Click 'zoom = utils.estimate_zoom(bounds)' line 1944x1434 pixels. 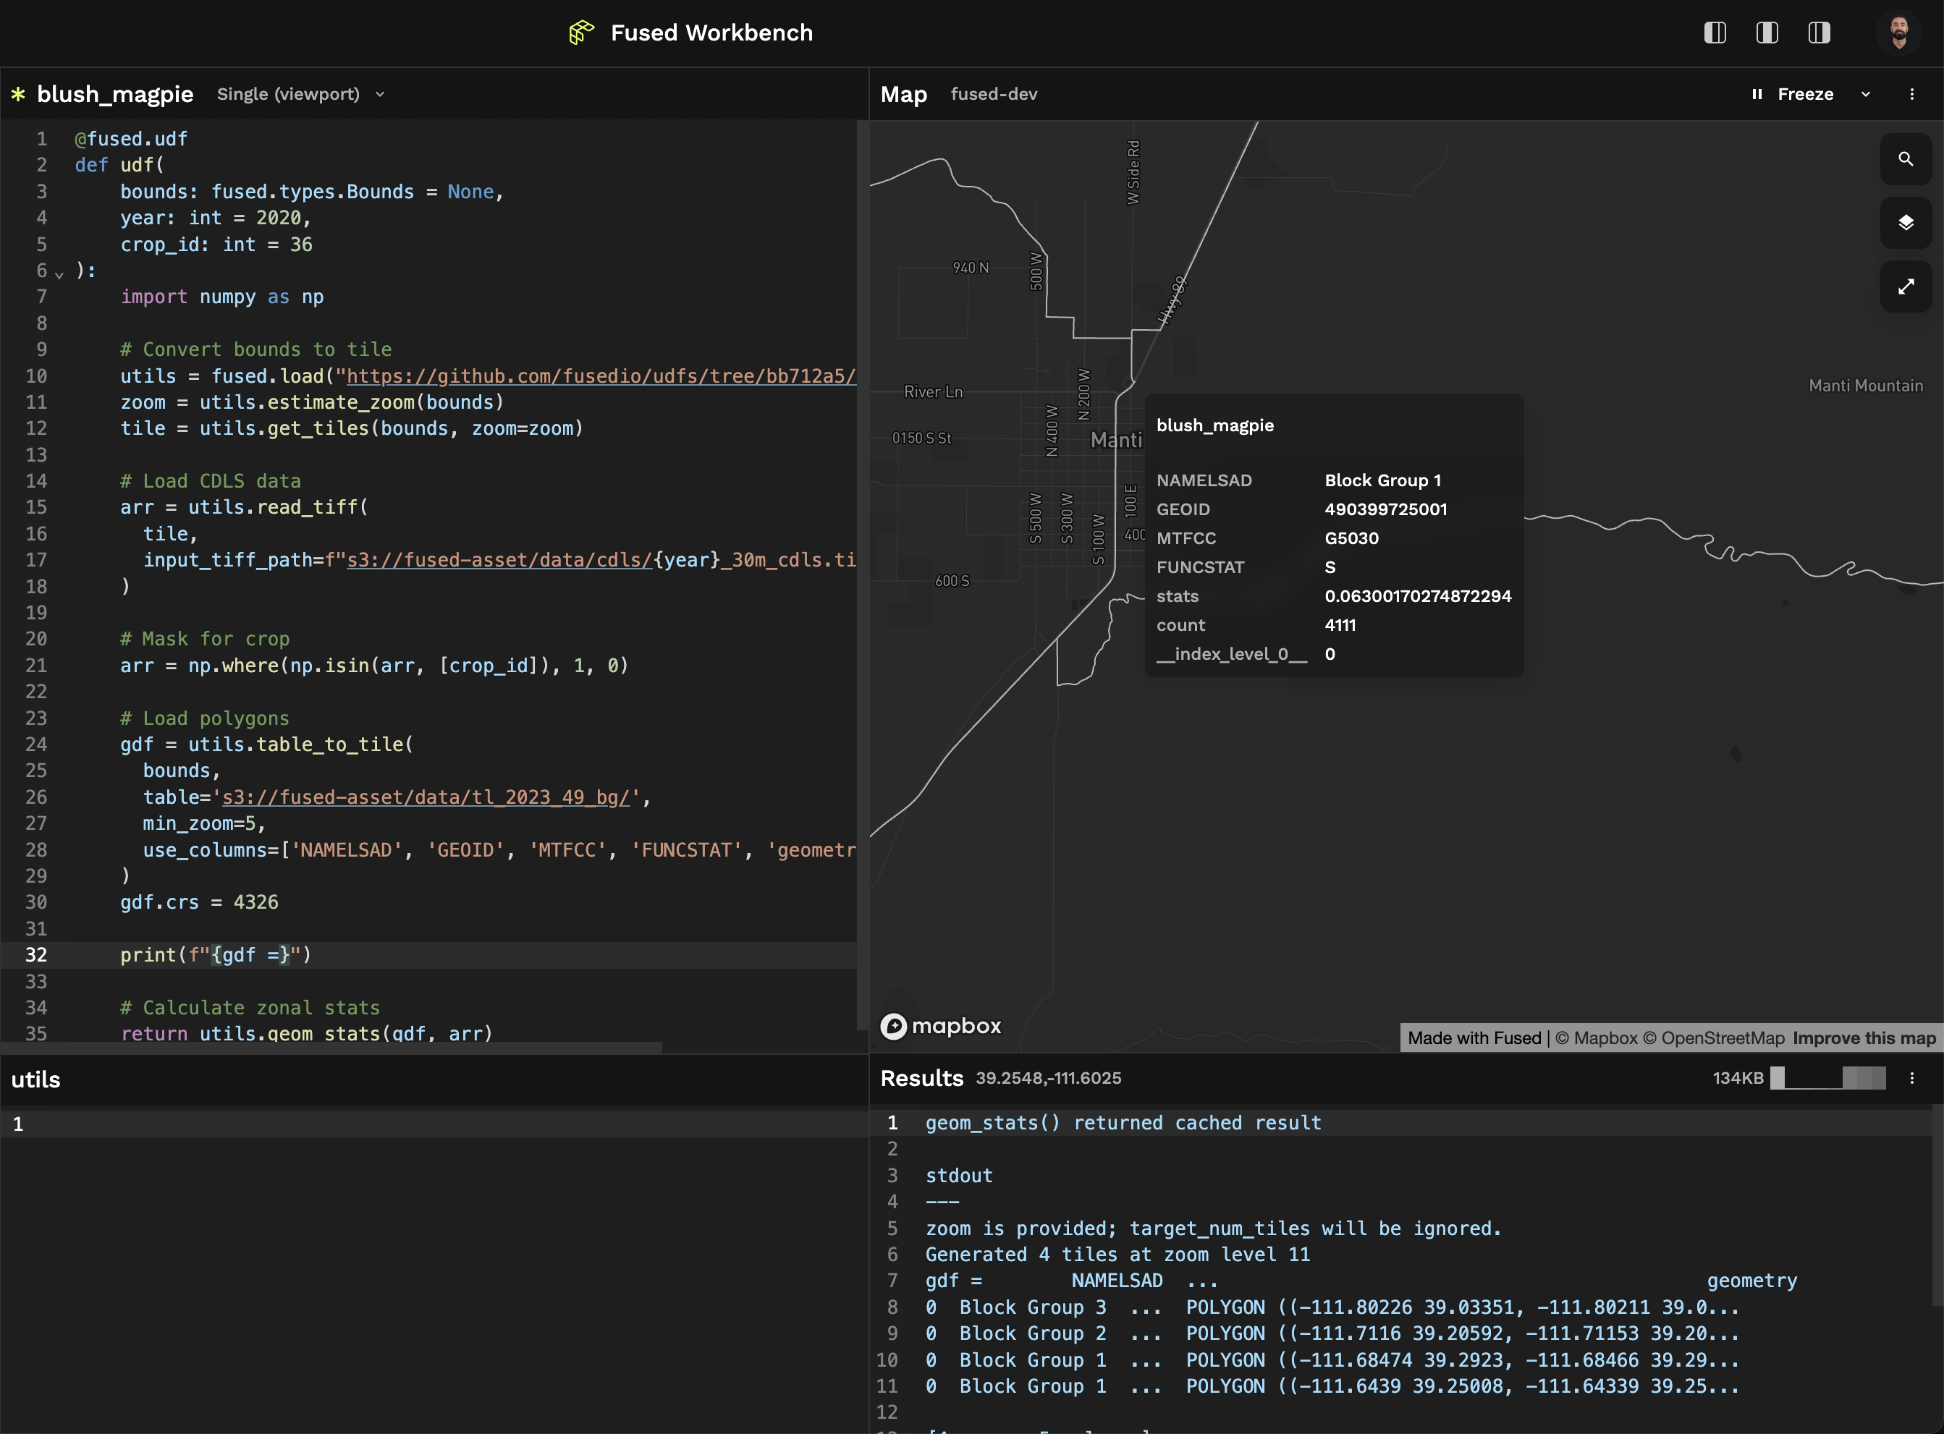coord(312,402)
